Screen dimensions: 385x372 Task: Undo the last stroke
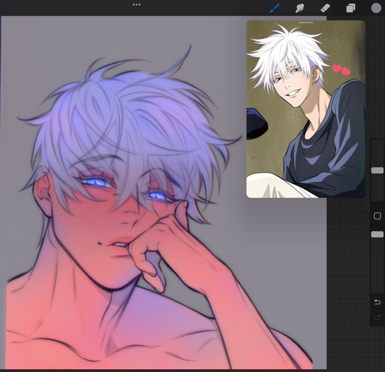[x=377, y=302]
